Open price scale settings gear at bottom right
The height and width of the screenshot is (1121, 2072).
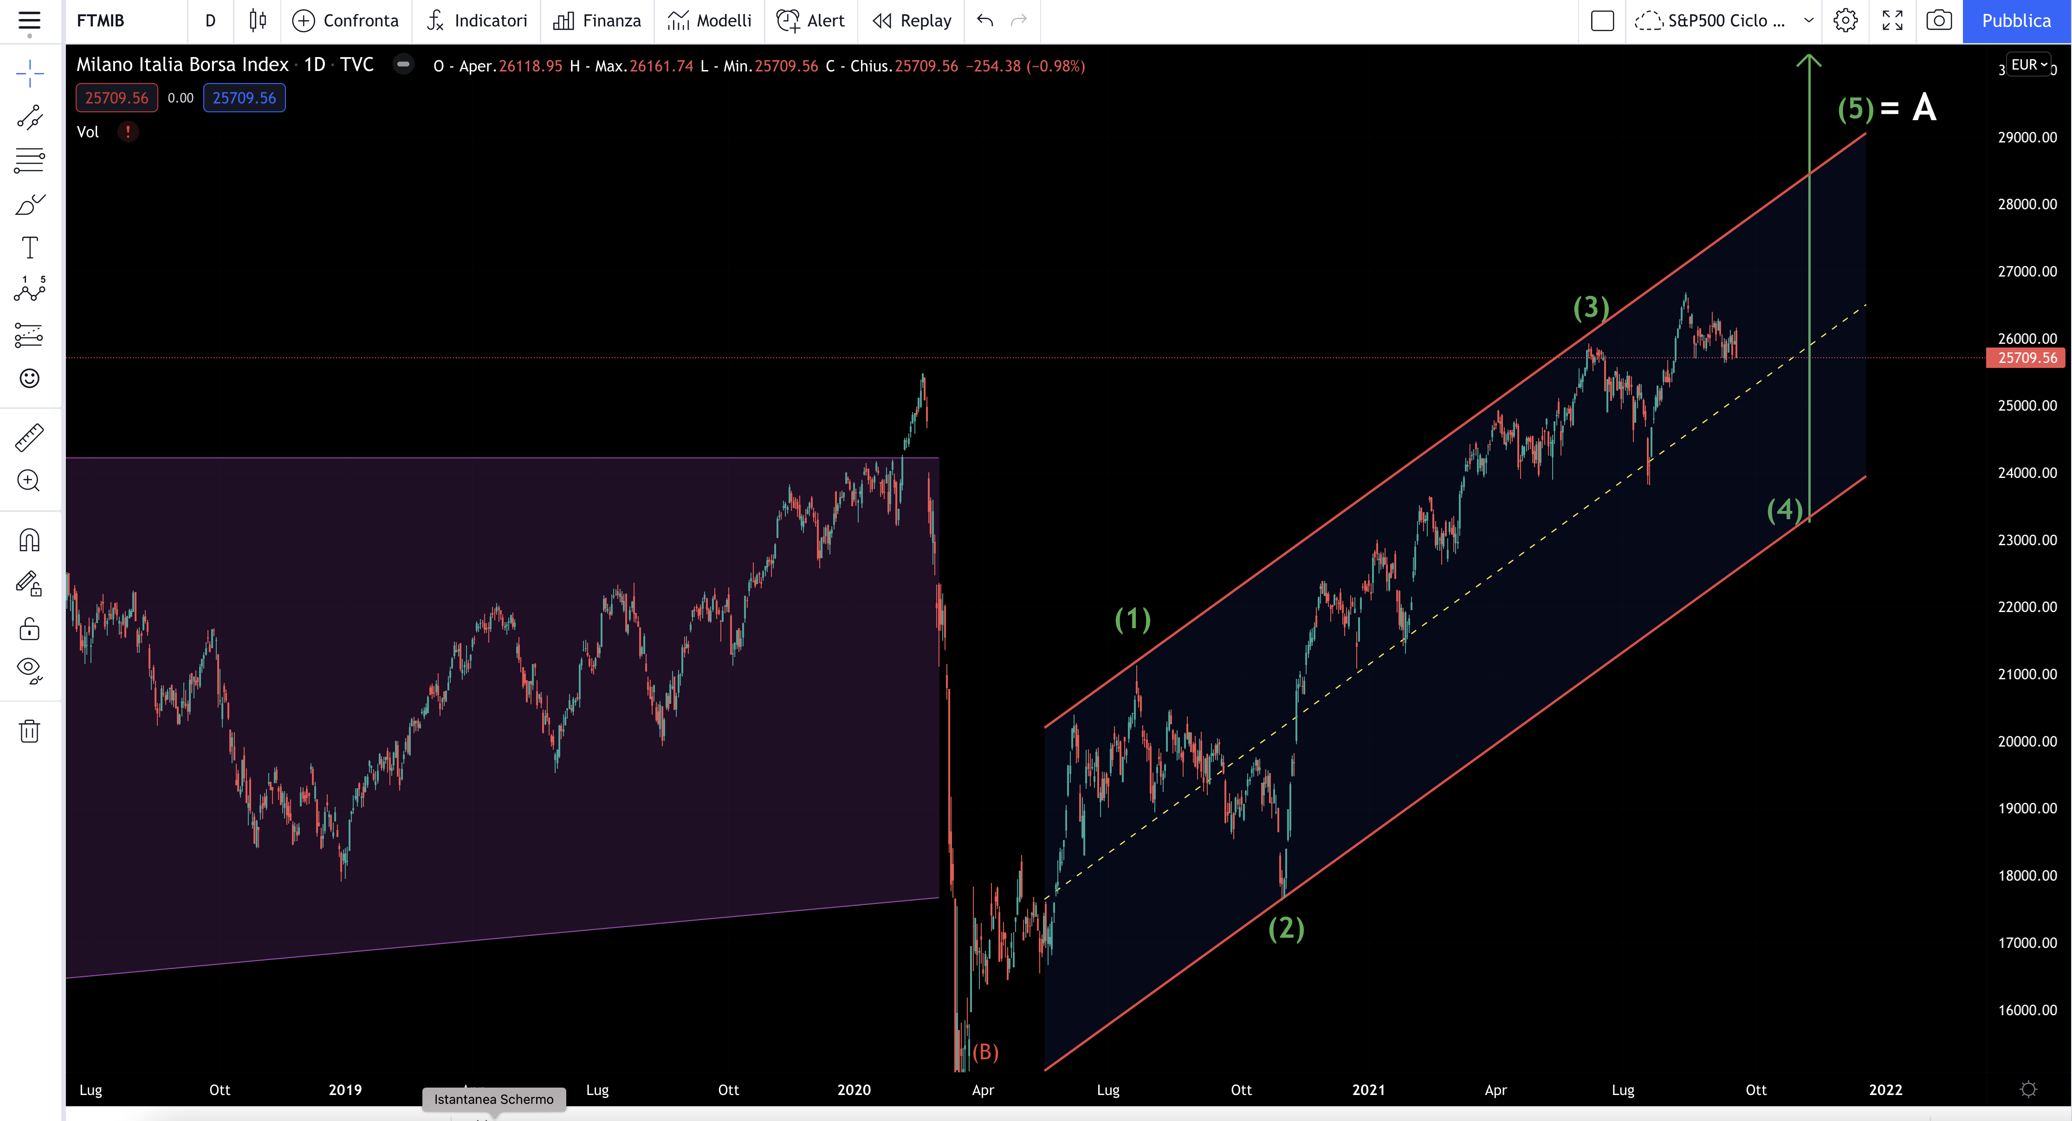(x=2028, y=1089)
